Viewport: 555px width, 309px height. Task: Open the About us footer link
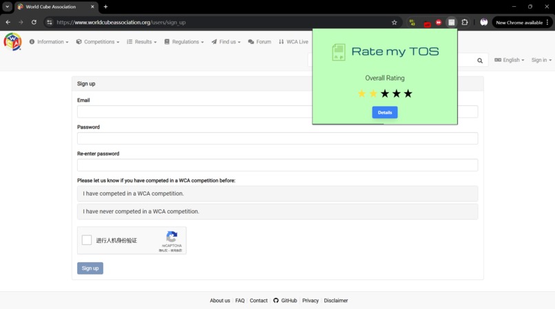point(220,301)
